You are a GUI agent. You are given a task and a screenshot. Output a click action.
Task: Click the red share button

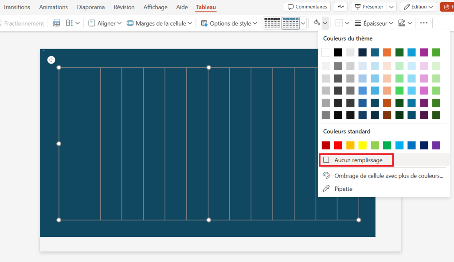tap(447, 7)
